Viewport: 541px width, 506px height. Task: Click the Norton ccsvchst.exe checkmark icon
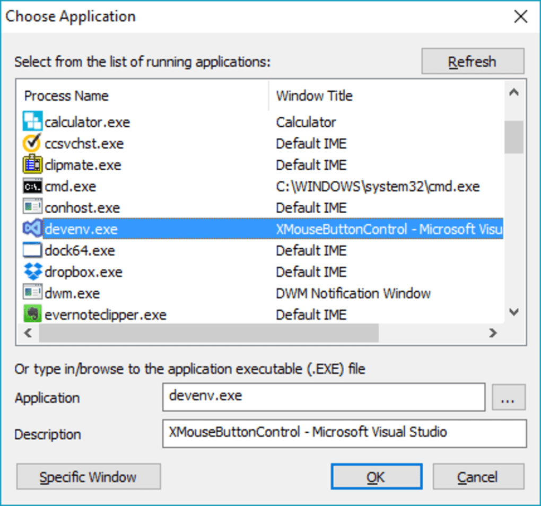(x=31, y=143)
